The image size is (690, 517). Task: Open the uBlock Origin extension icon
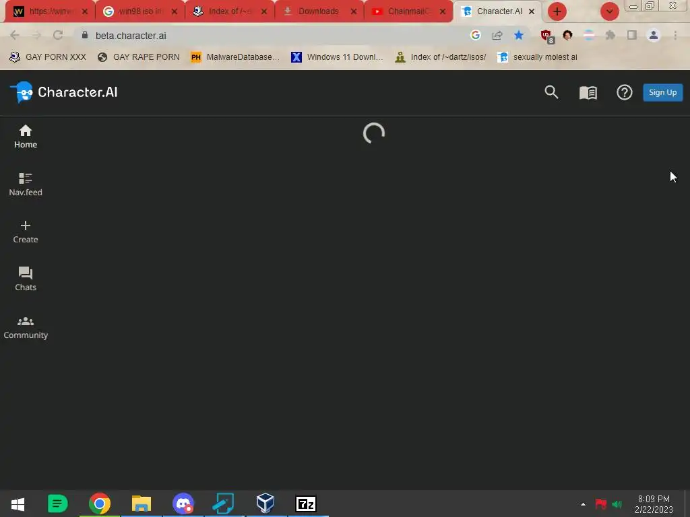tap(547, 36)
